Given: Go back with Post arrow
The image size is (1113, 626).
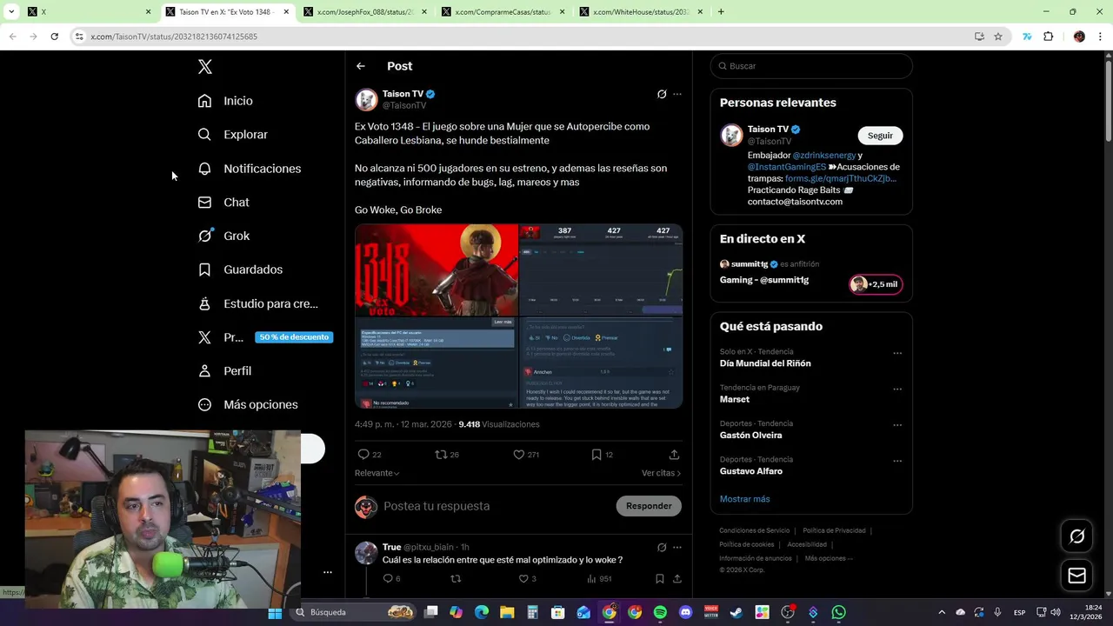Looking at the screenshot, I should (x=361, y=66).
